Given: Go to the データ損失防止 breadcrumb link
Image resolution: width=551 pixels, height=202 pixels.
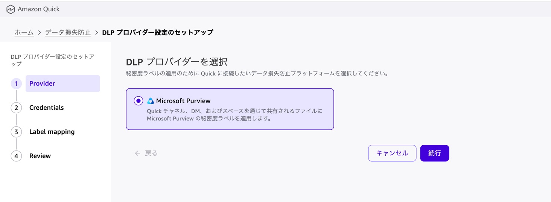Looking at the screenshot, I should pos(68,32).
